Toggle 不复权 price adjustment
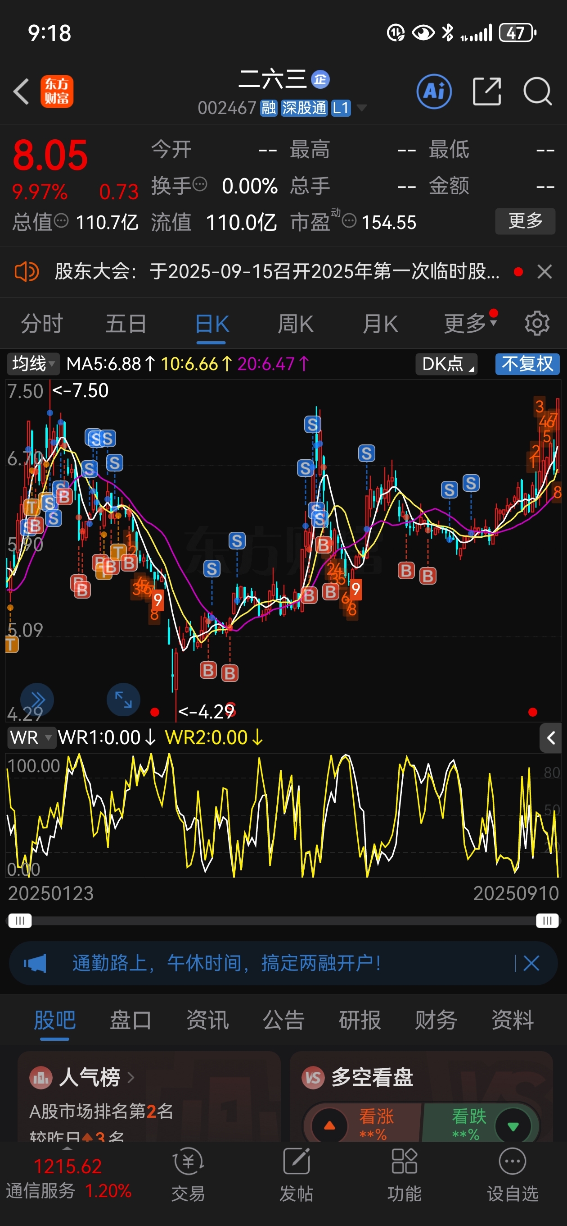 coord(527,364)
